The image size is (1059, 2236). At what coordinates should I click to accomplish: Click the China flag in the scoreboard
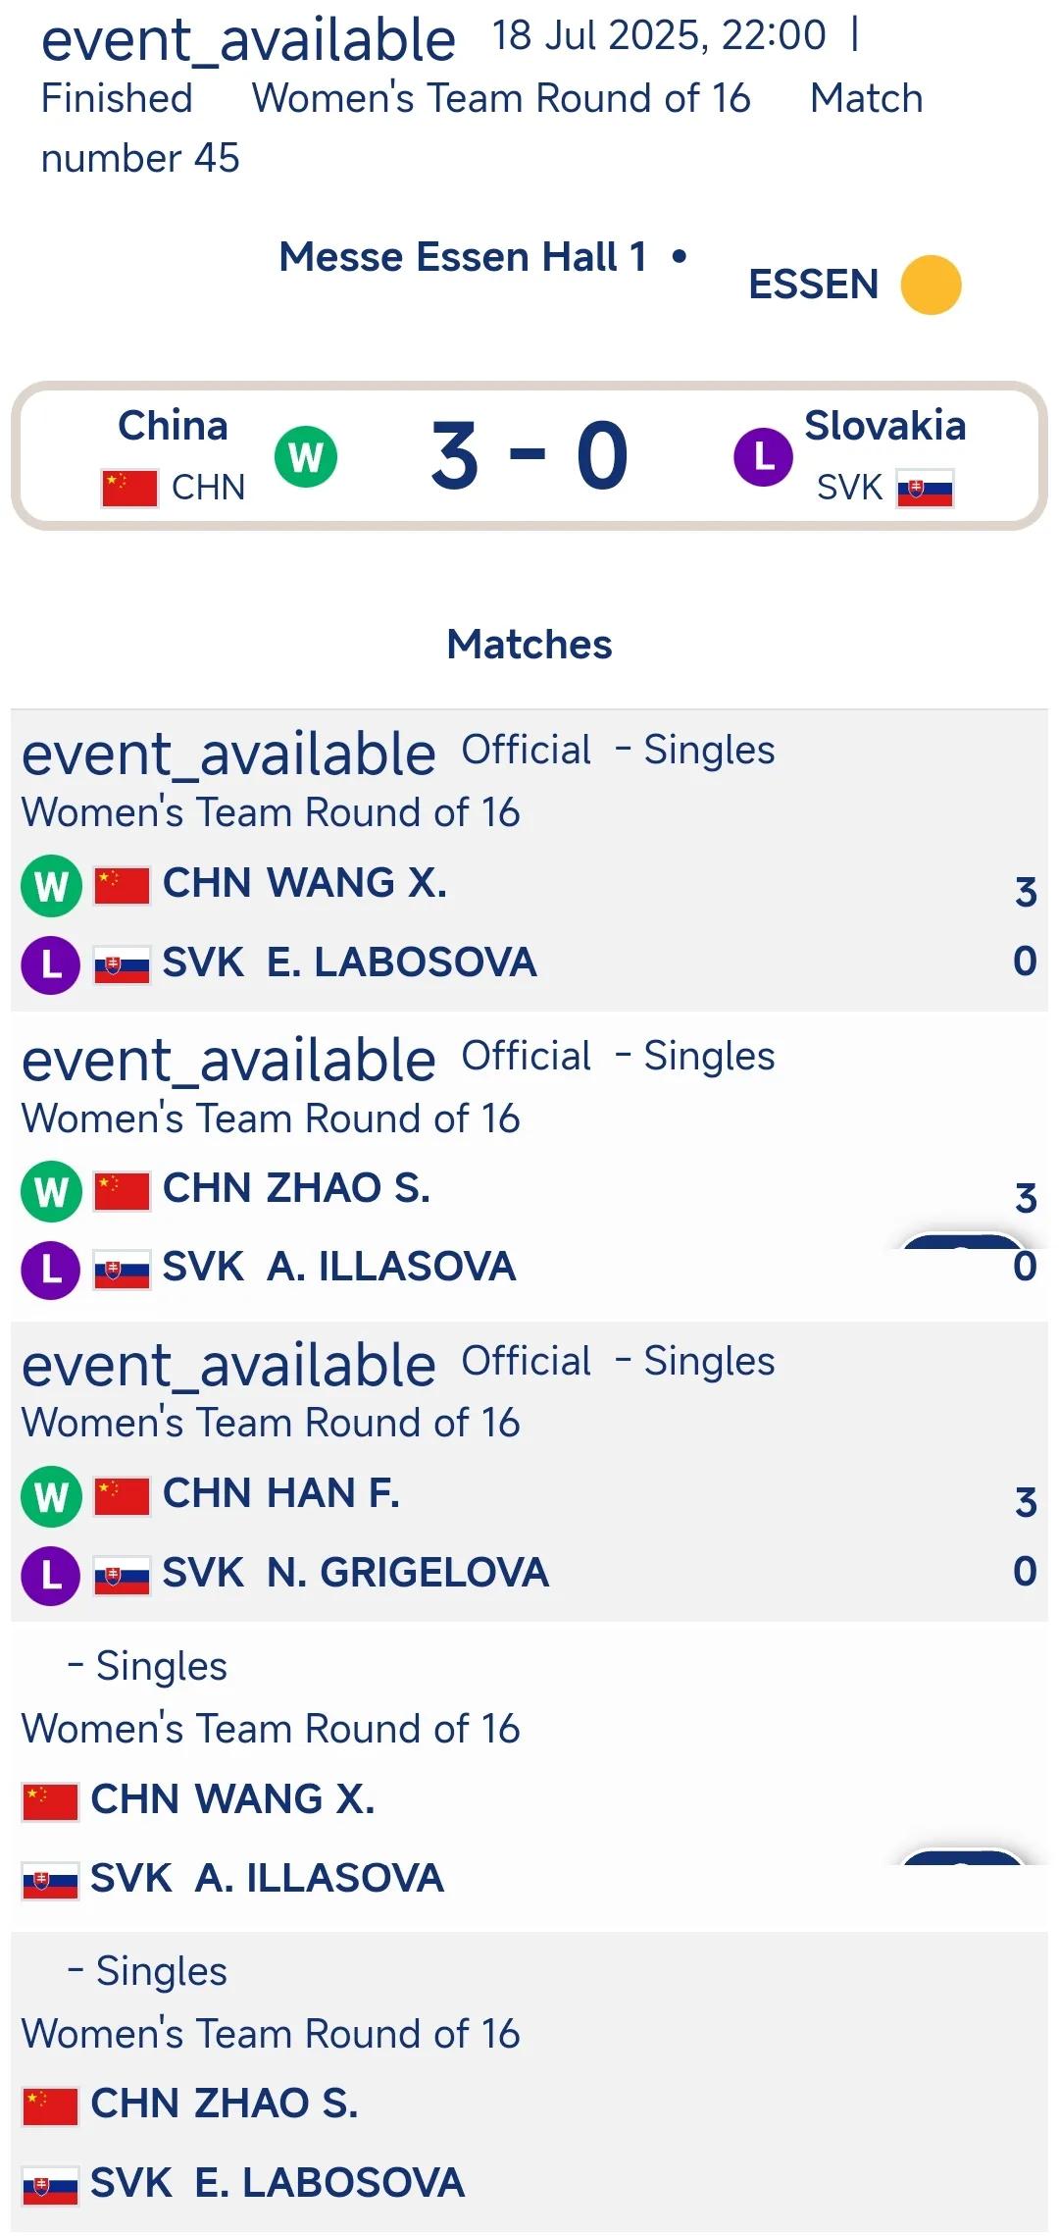129,488
